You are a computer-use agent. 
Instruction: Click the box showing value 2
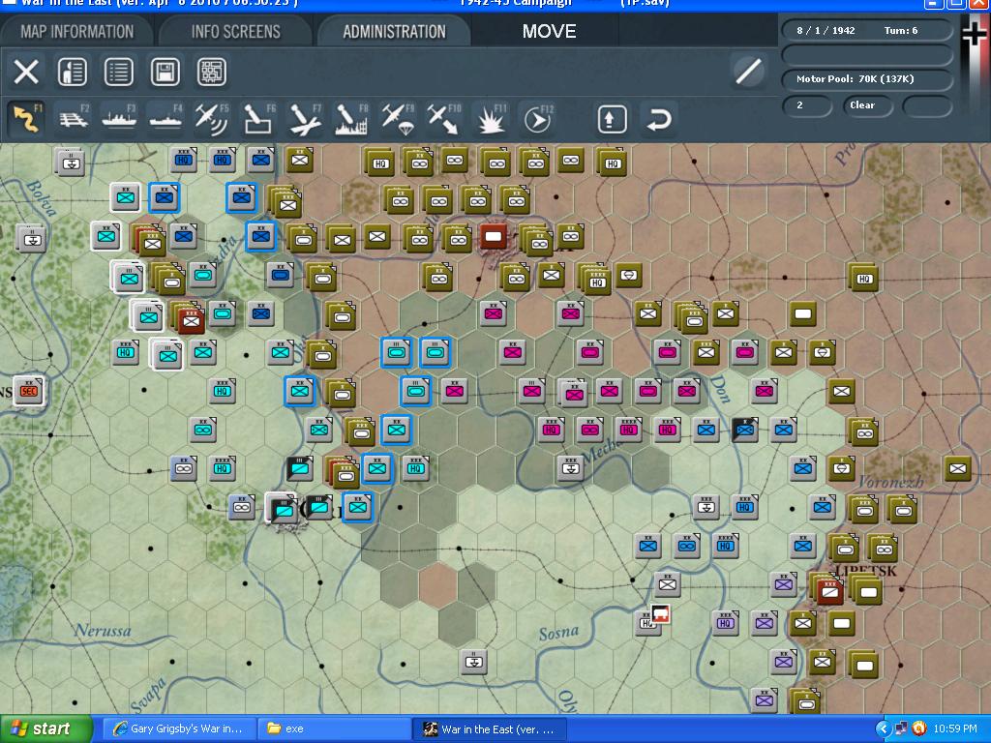[807, 105]
